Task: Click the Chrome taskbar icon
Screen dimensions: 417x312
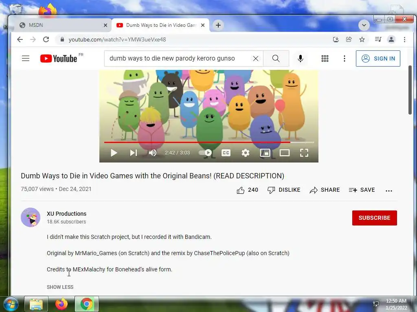Action: [86, 304]
